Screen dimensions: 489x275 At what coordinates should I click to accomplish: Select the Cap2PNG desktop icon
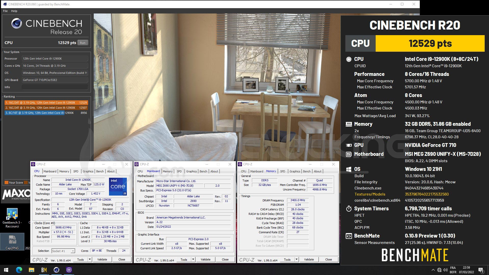tap(12, 242)
